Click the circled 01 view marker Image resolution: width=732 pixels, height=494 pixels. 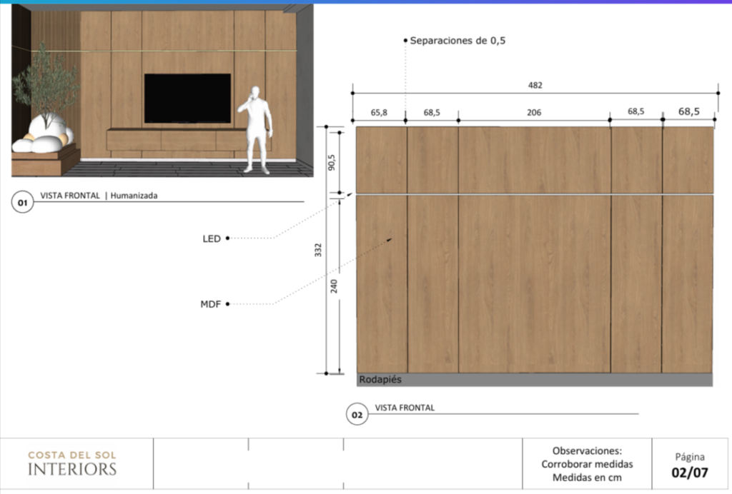pyautogui.click(x=22, y=202)
